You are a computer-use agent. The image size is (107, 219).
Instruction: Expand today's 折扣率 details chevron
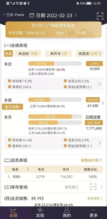(99, 84)
